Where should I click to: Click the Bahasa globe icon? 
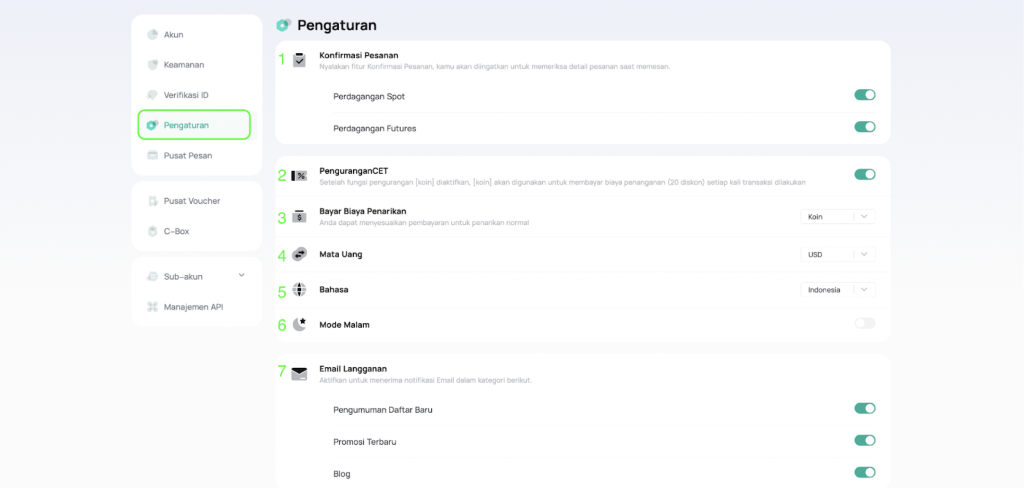(299, 289)
